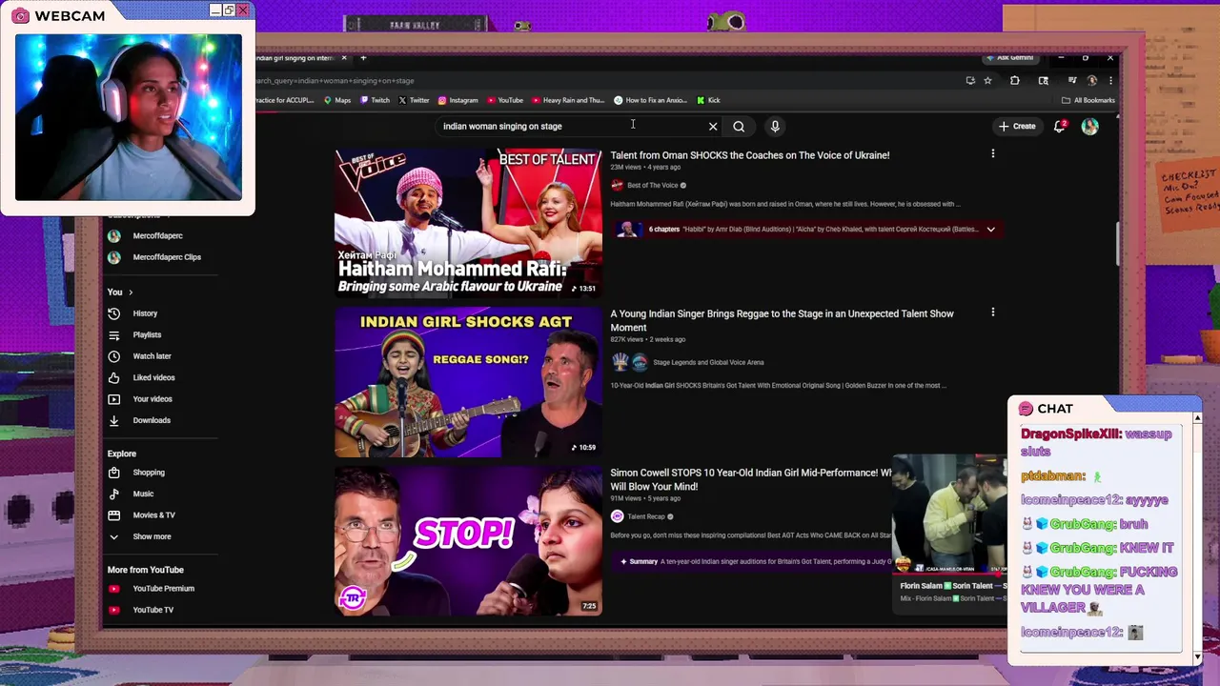Open YouTube TV link
The image size is (1220, 686).
coord(140,610)
